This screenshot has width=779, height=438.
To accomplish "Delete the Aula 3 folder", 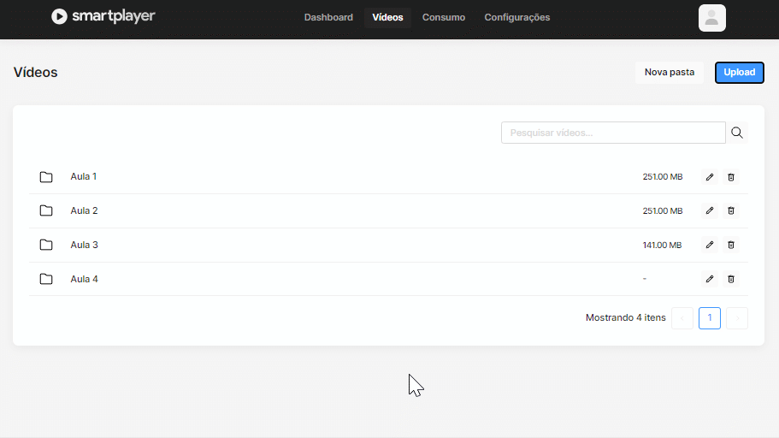I will tap(731, 246).
